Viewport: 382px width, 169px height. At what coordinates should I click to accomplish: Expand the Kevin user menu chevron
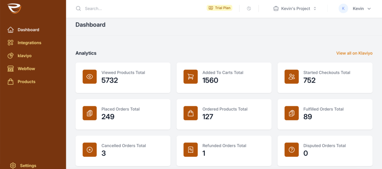tap(369, 9)
